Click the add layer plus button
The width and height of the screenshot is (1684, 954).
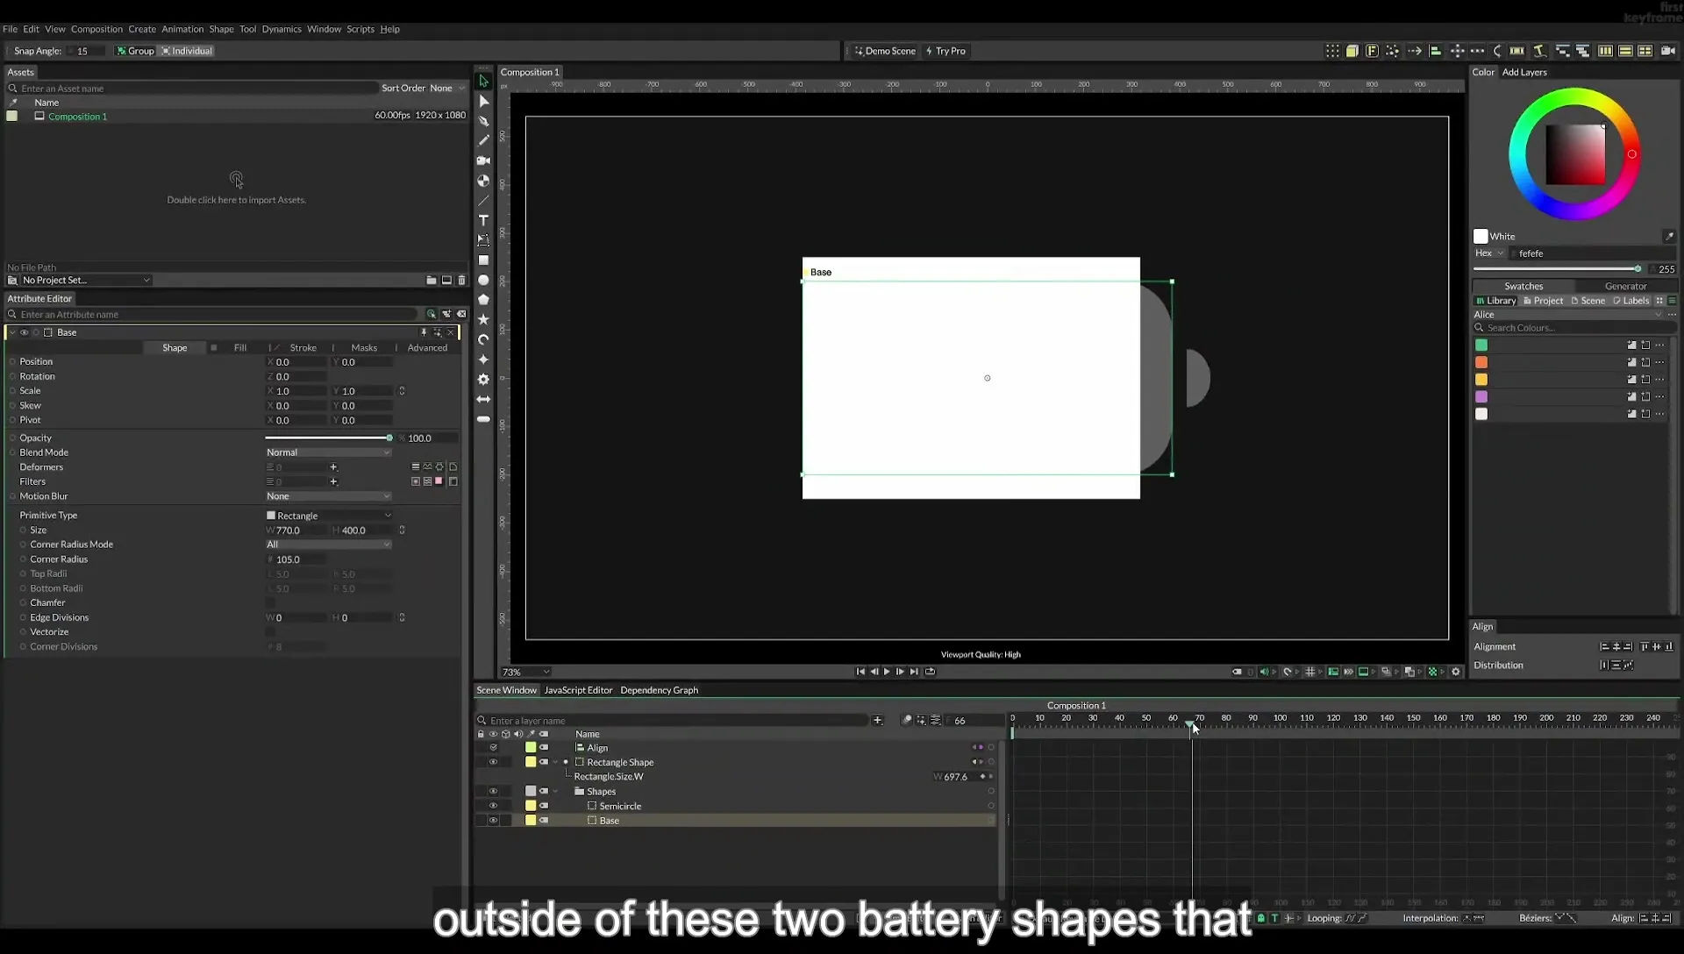pyautogui.click(x=877, y=720)
